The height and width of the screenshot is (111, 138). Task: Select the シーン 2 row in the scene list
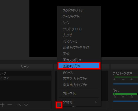pos(26,78)
